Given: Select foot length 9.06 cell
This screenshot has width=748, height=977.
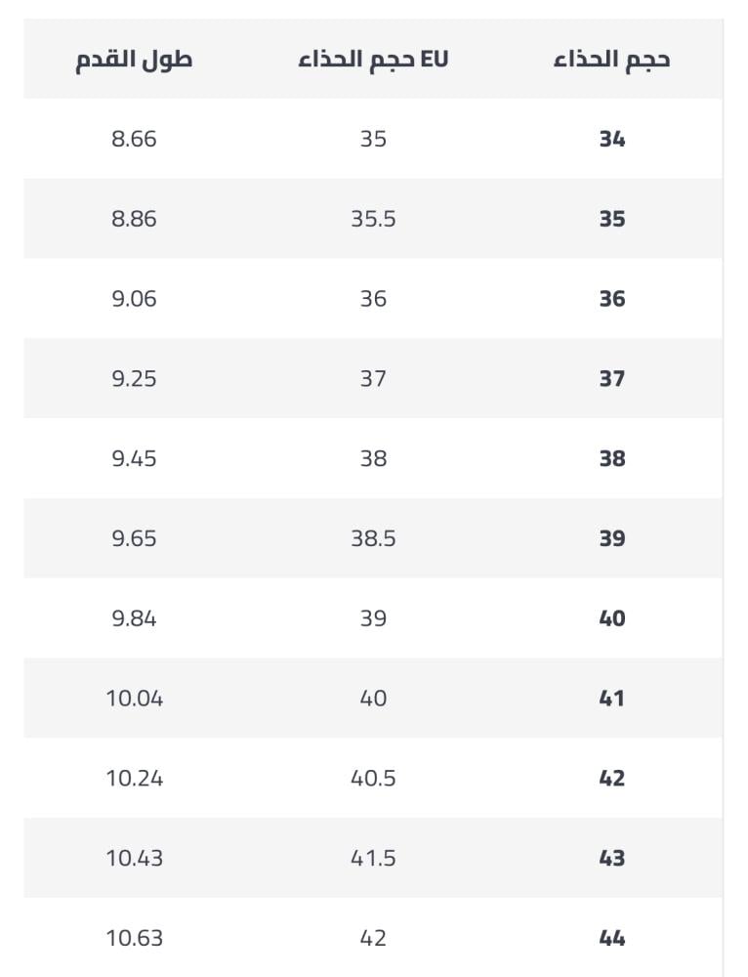Looking at the screenshot, I should (134, 298).
